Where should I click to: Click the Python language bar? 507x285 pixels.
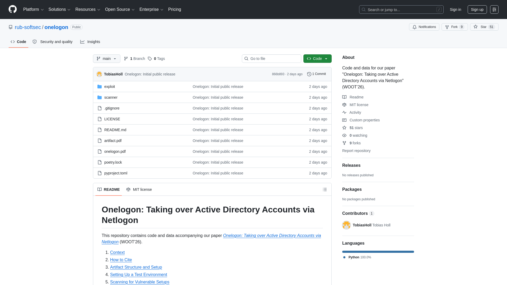coord(378,252)
